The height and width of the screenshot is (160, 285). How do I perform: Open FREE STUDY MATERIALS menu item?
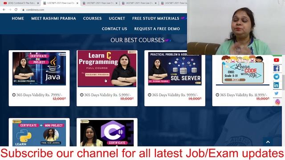pyautogui.click(x=156, y=18)
